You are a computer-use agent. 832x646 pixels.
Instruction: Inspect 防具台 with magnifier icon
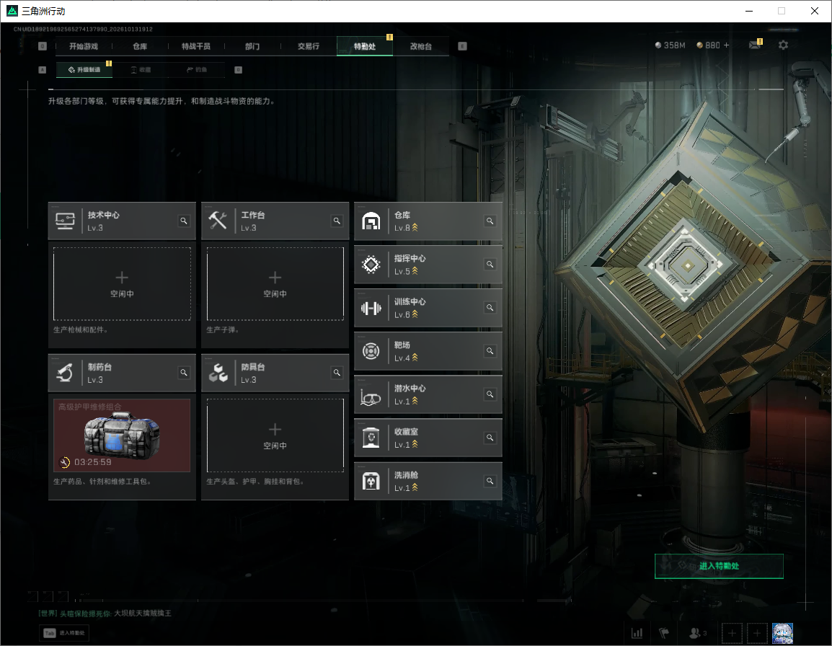click(x=337, y=373)
